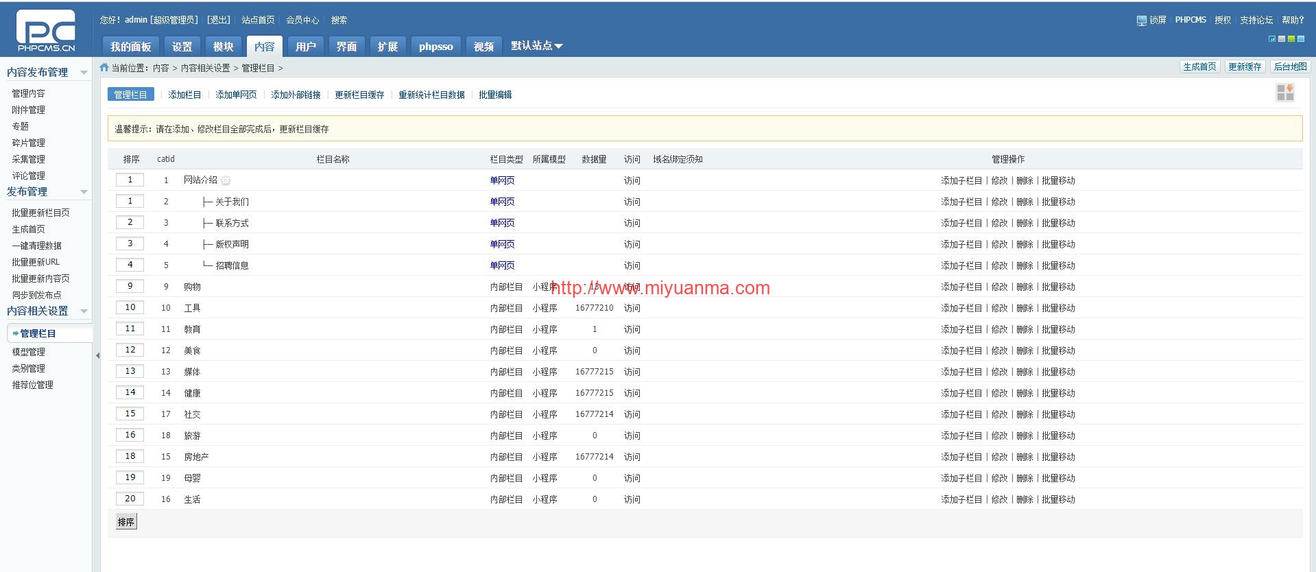
Task: Collapse the 内容相关设置 sidebar section
Action: coord(84,311)
